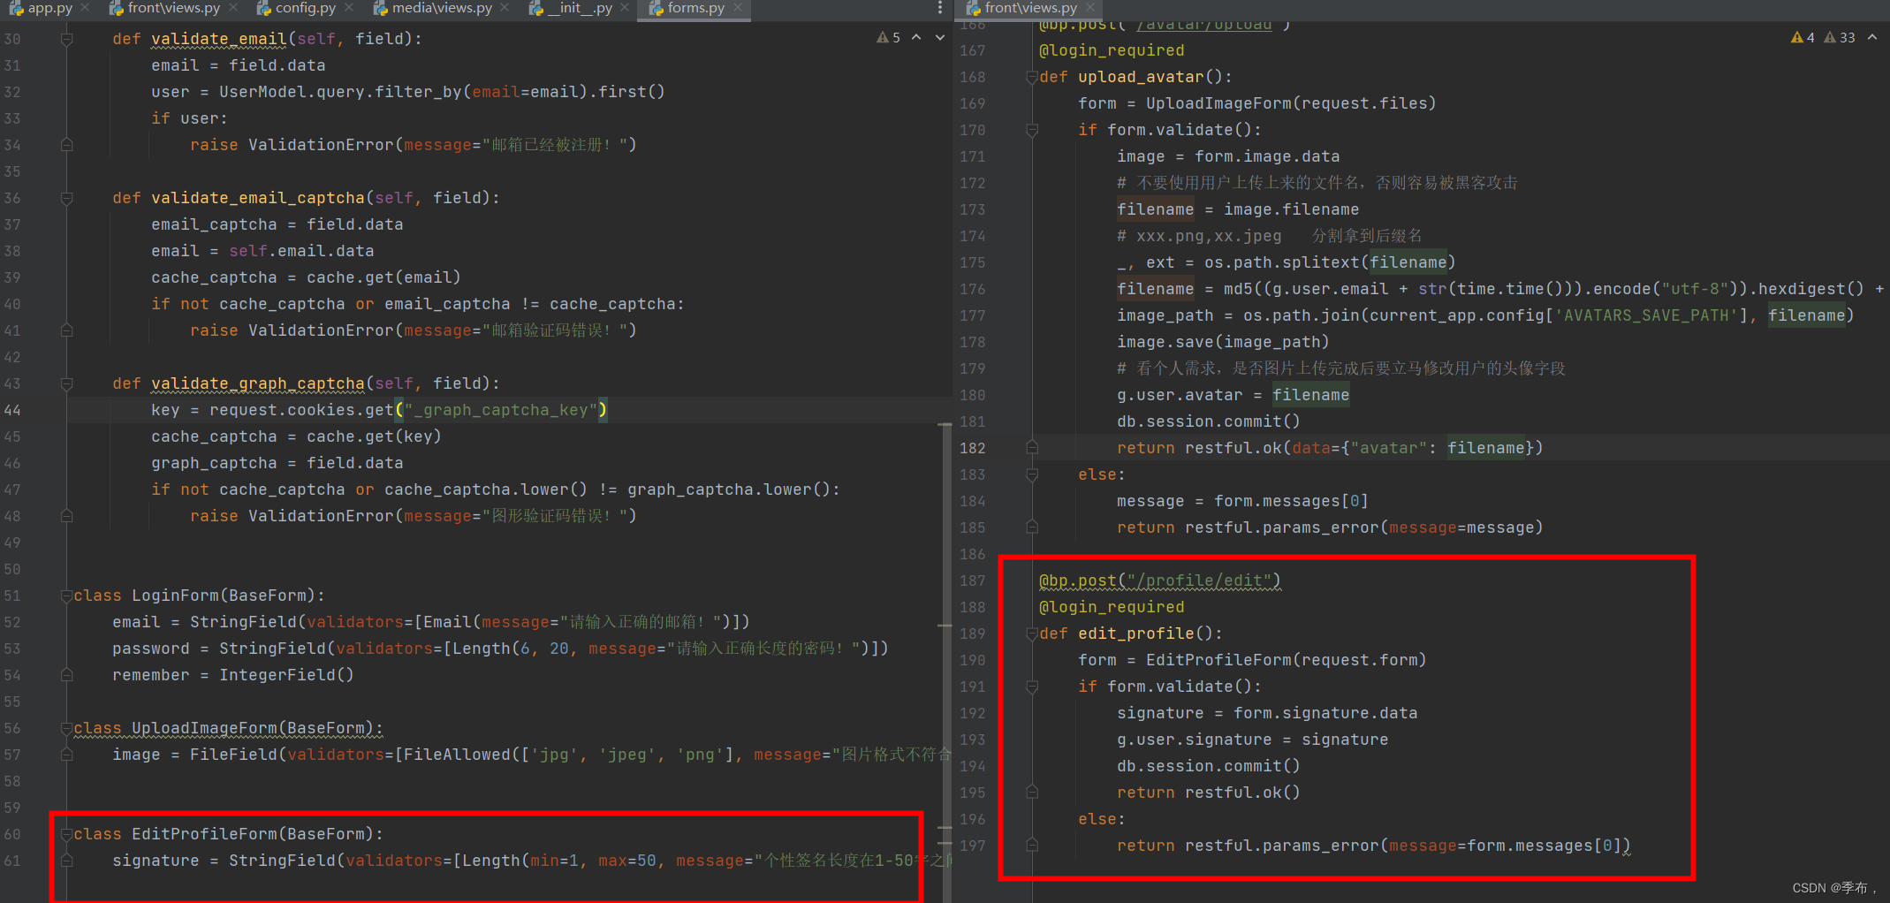
Task: Click "return restful.ok()" on line 195
Action: 1208,793
